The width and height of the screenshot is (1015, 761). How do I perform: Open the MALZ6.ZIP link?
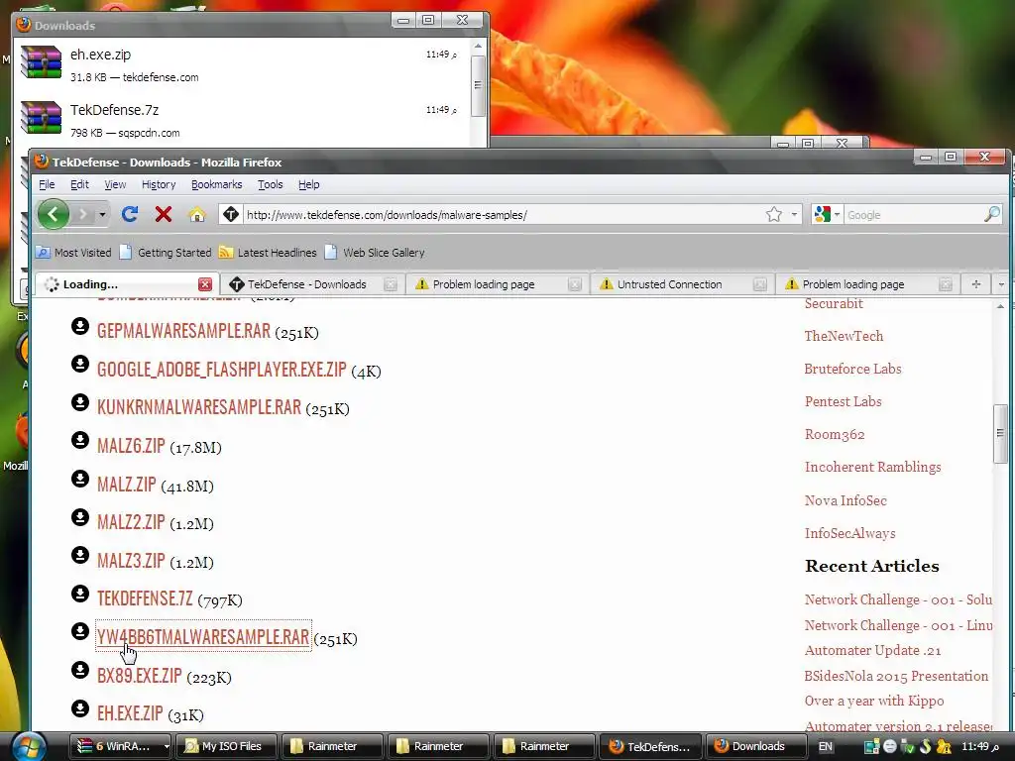(132, 446)
